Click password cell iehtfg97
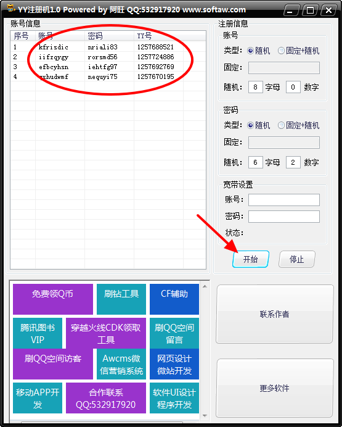 (103, 67)
